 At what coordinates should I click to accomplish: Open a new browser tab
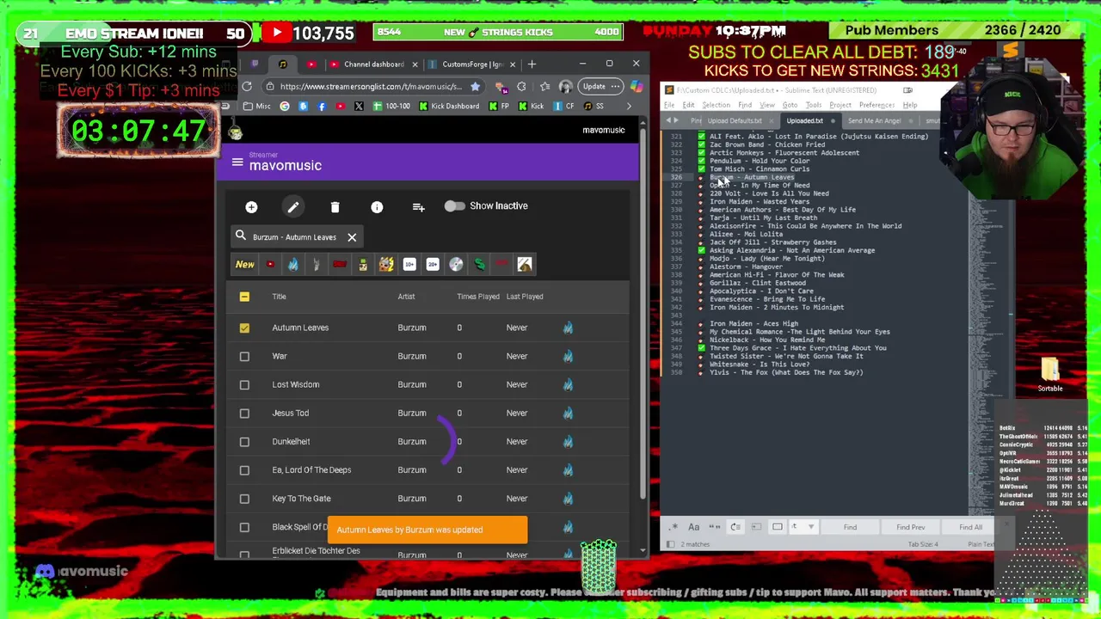[x=532, y=64]
